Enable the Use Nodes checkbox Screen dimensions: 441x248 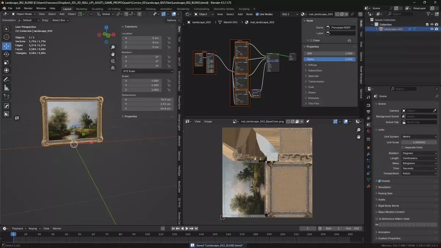coord(257,14)
